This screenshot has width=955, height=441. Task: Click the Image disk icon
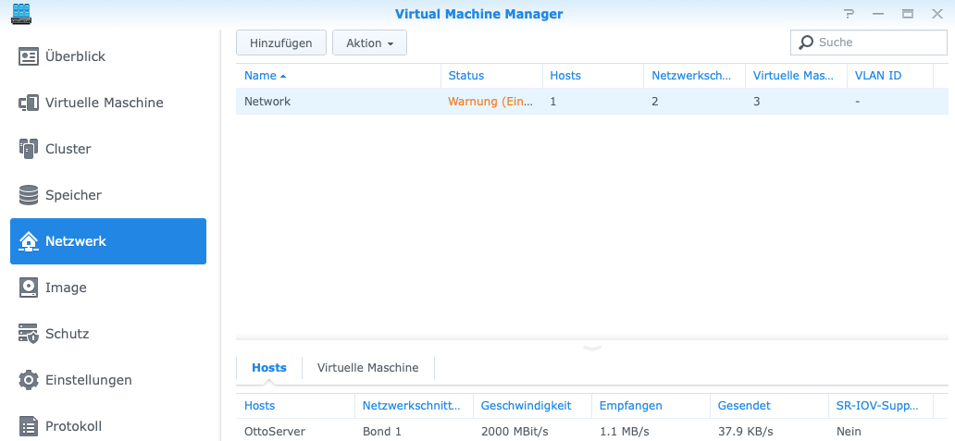click(29, 288)
